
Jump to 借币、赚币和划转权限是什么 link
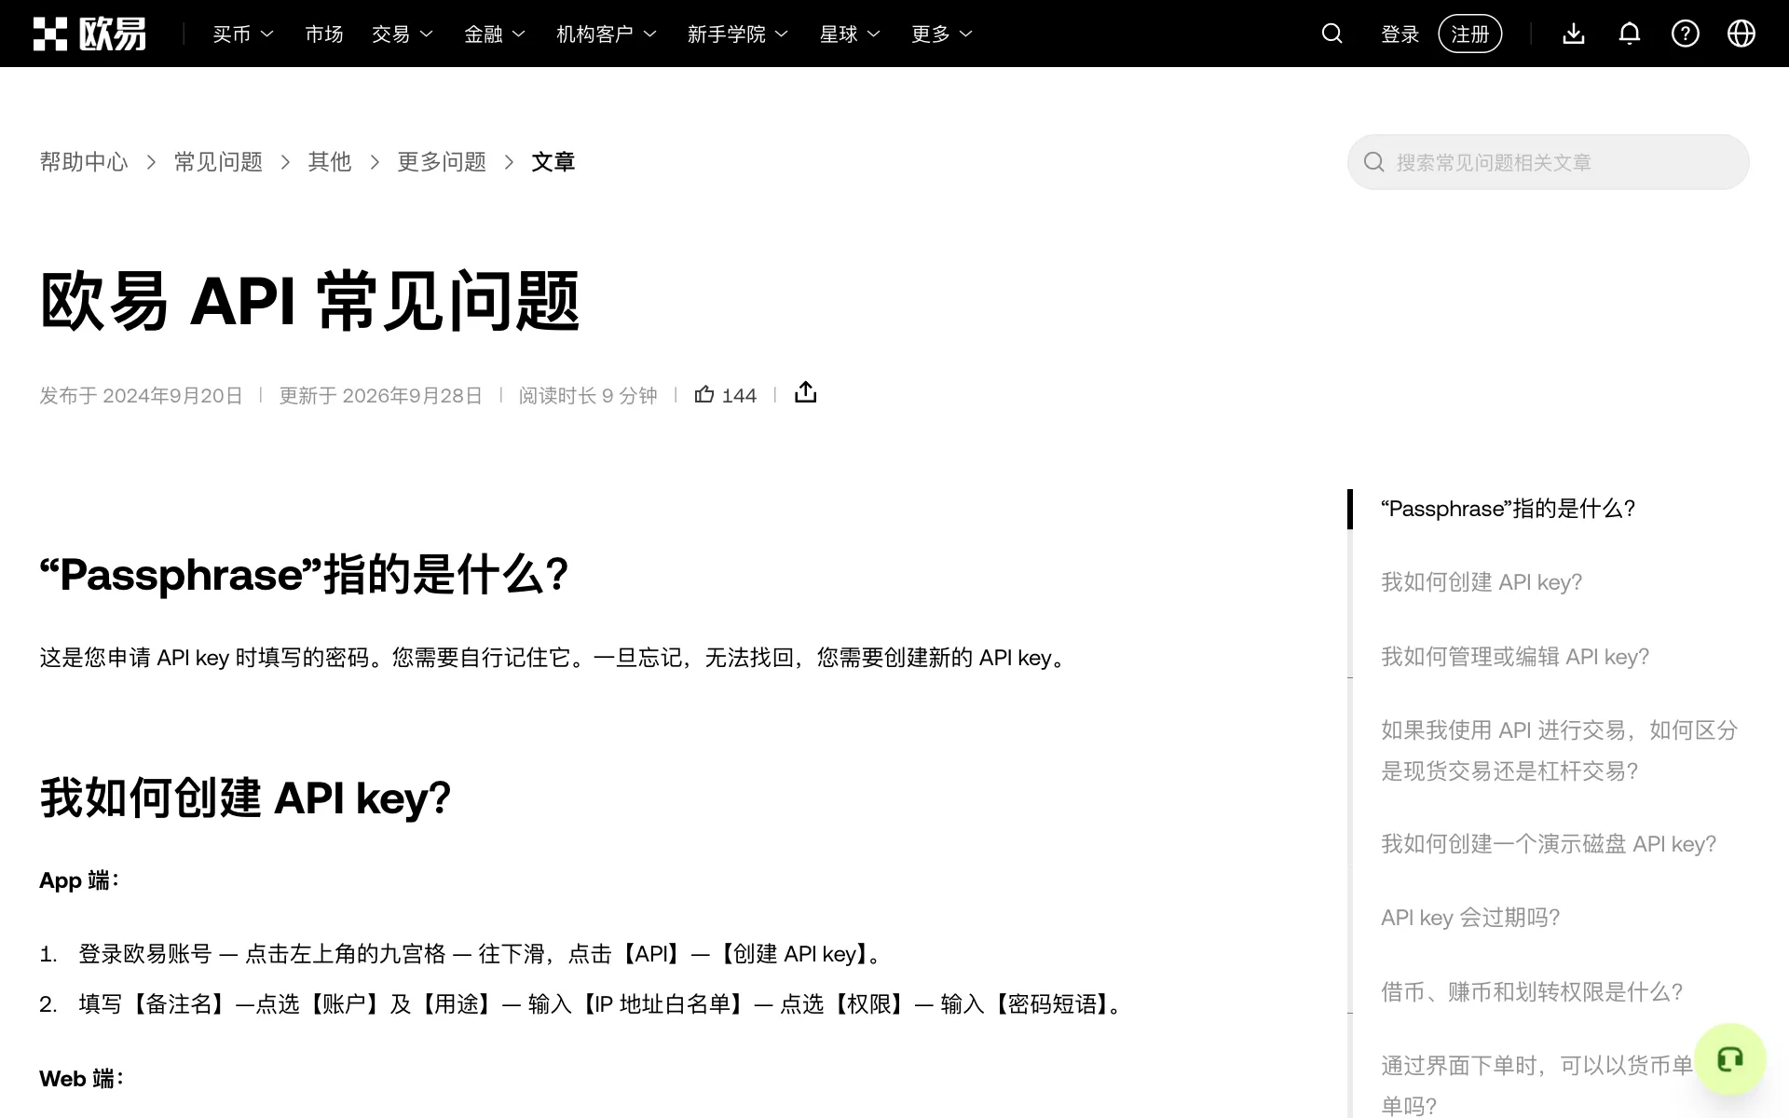(1532, 992)
